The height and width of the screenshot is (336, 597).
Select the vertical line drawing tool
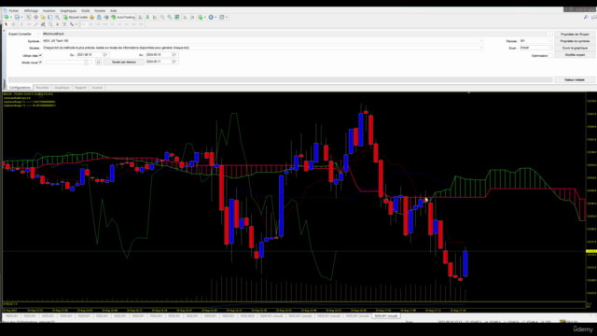click(21, 24)
